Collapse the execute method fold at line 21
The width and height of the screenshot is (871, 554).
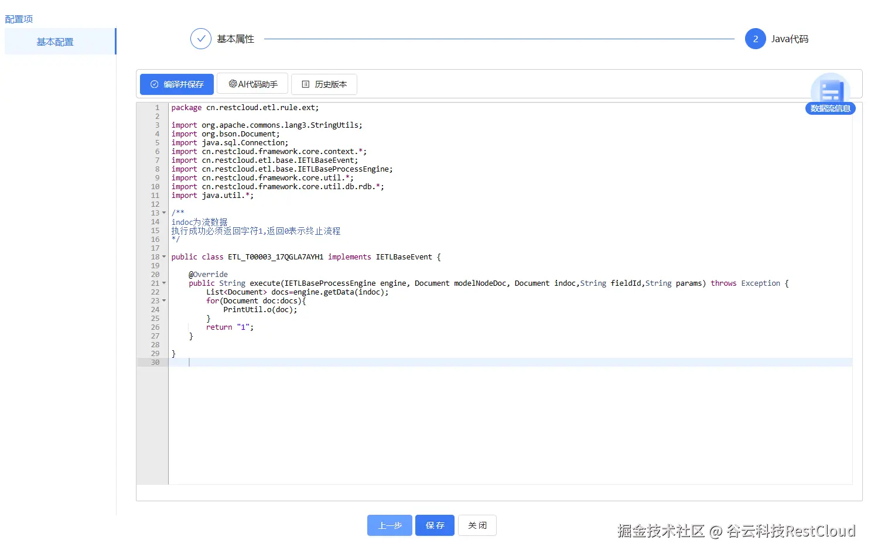(164, 283)
